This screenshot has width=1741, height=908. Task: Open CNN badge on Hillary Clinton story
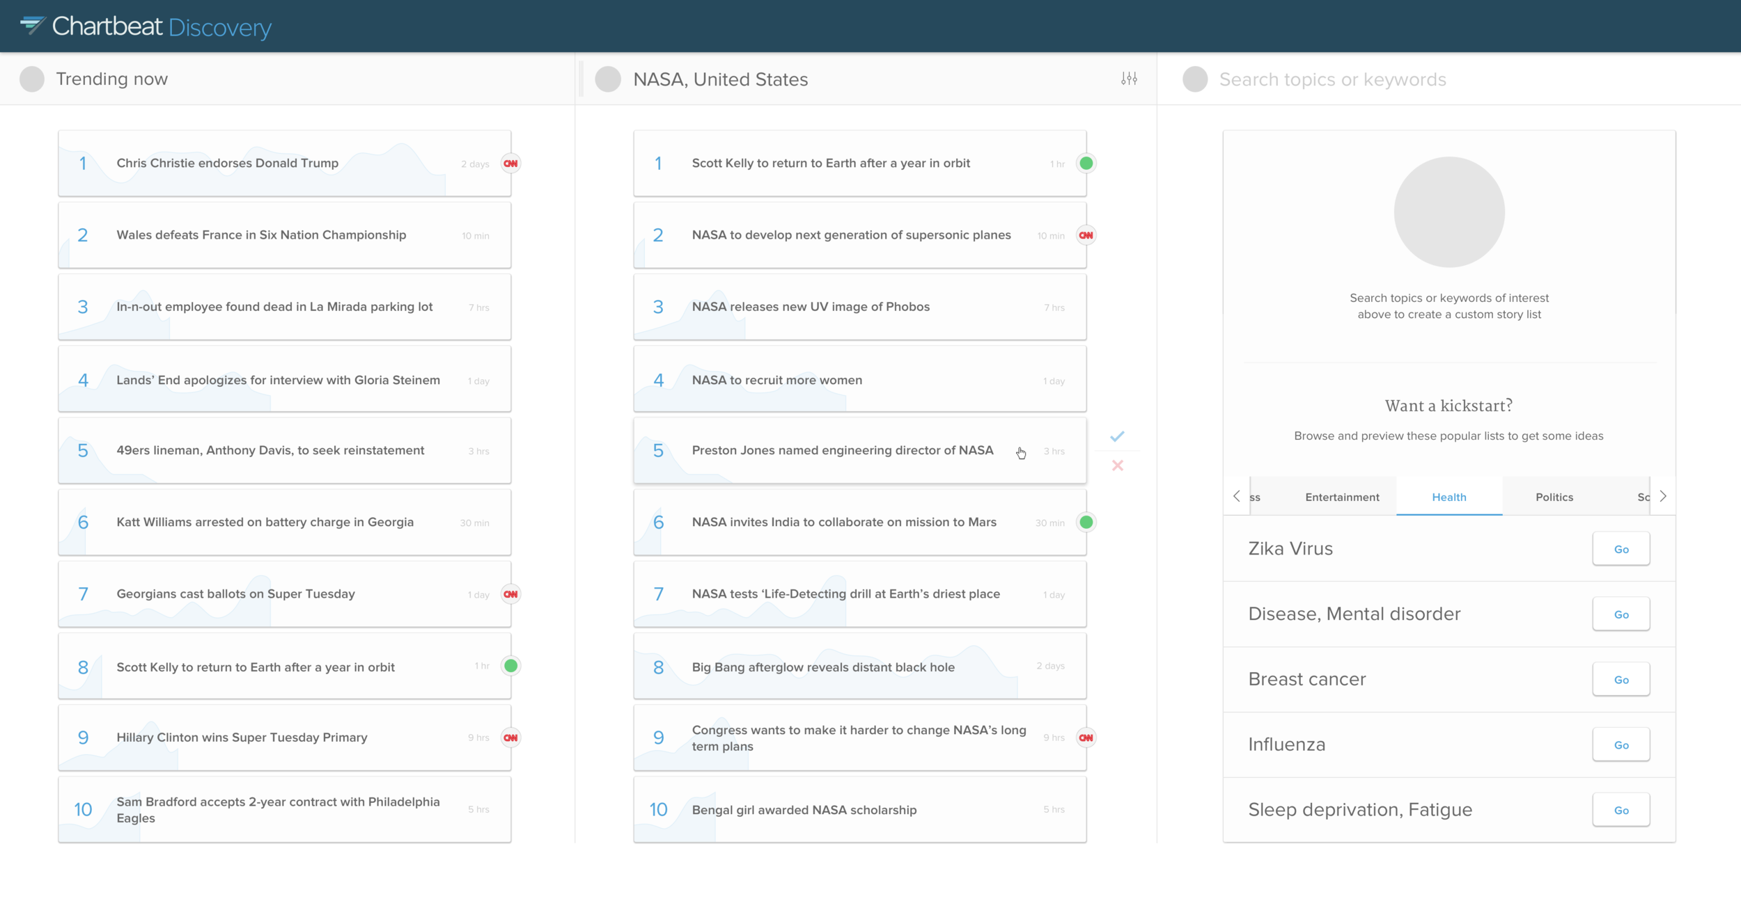pyautogui.click(x=510, y=738)
